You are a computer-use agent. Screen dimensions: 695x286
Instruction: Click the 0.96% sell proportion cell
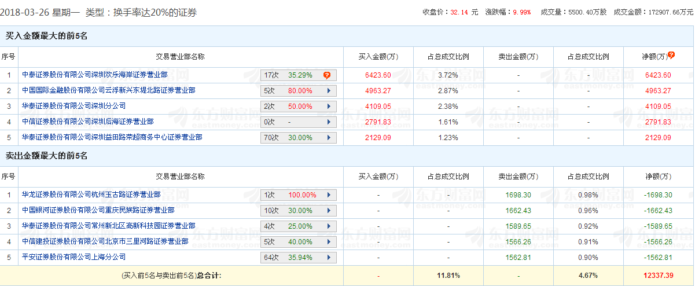click(588, 211)
